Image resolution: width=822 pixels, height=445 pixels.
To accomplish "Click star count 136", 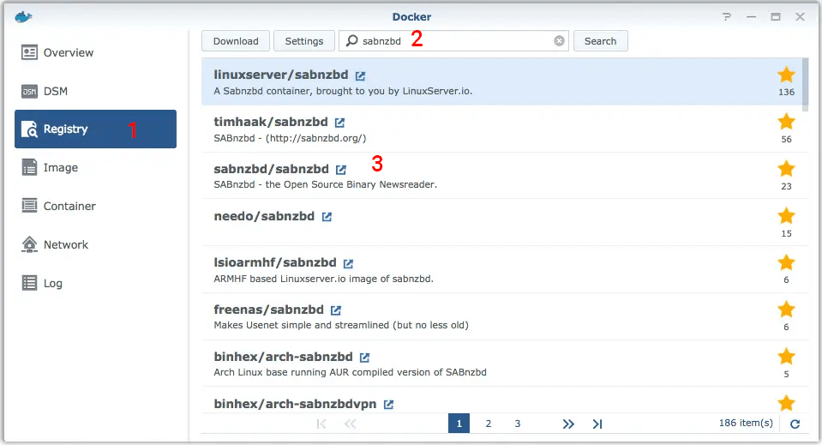I will click(x=786, y=93).
